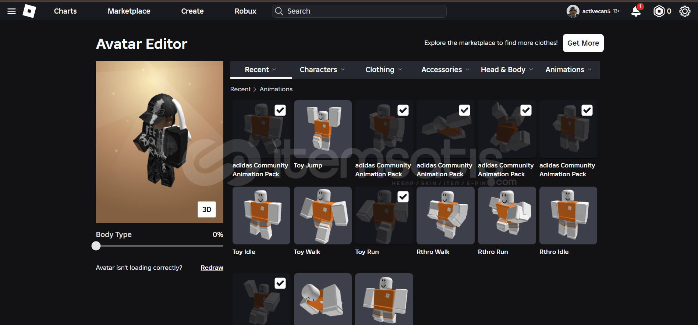Select the Rthro Walk animation thumbnail
Viewport: 698px width, 325px height.
pyautogui.click(x=445, y=216)
